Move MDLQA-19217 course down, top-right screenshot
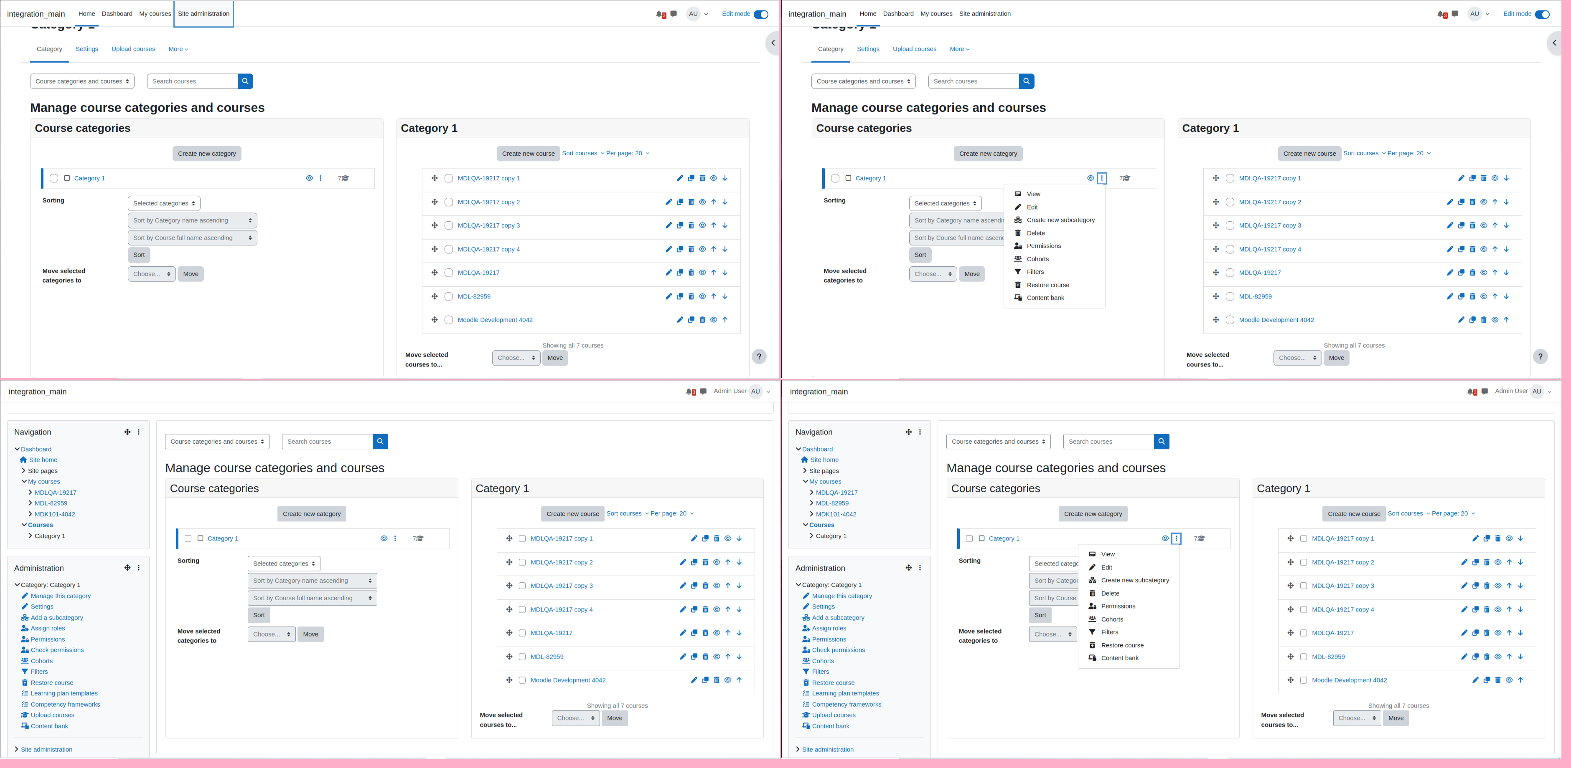 [1506, 273]
